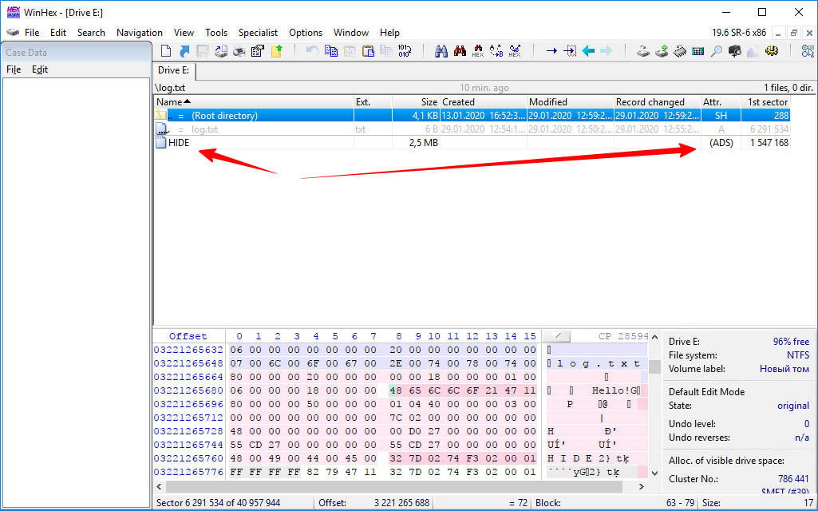Click the hex view horizontal scroll-left arrow
This screenshot has width=818, height=511.
160,486
